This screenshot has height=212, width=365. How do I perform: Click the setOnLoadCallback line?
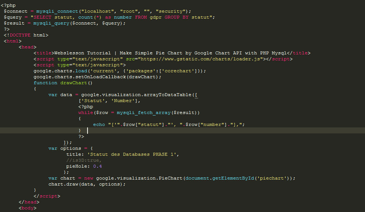[x=97, y=77]
